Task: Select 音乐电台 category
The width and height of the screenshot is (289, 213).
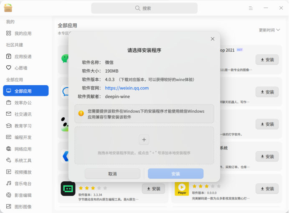Action: pyautogui.click(x=26, y=183)
